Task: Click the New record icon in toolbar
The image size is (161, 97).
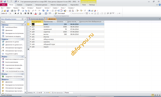Action: coord(92,11)
